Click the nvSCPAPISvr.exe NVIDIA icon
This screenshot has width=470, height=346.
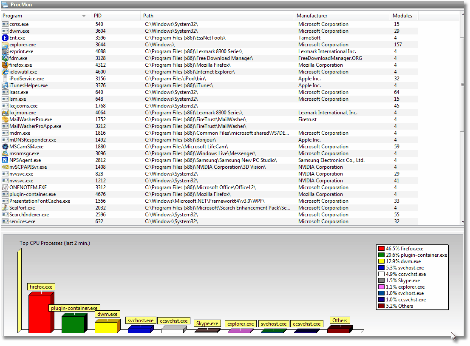[5, 167]
